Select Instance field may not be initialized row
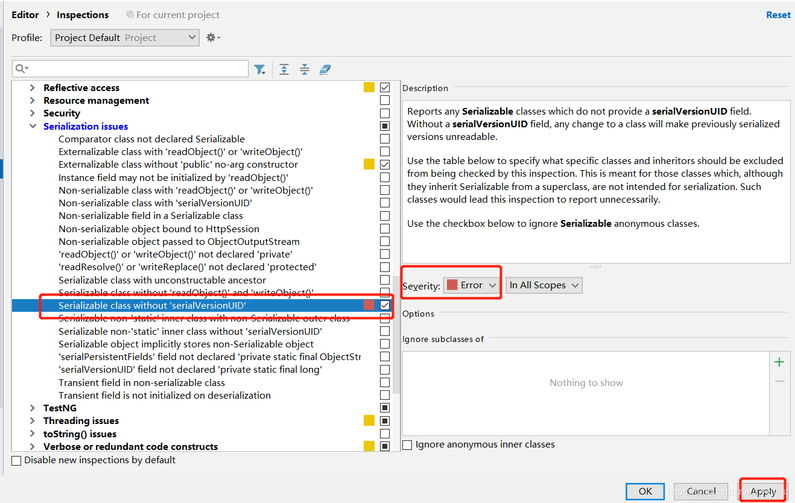The width and height of the screenshot is (795, 503). click(x=173, y=177)
